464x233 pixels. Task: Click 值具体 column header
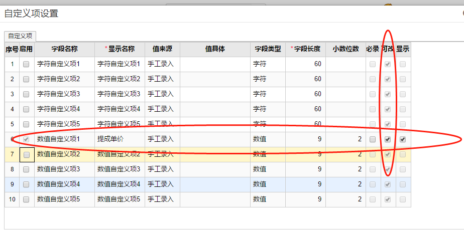tap(215, 49)
